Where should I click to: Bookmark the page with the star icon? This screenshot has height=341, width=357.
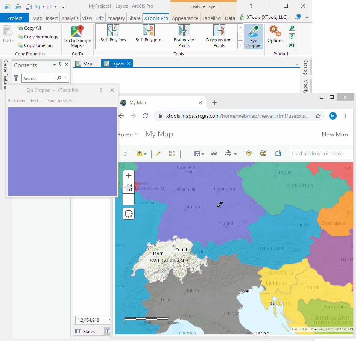[x=318, y=116]
